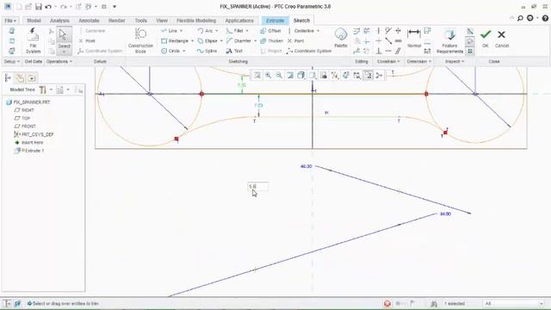
Task: Open the Rectangle tool dropdown arrow
Action: (x=192, y=41)
